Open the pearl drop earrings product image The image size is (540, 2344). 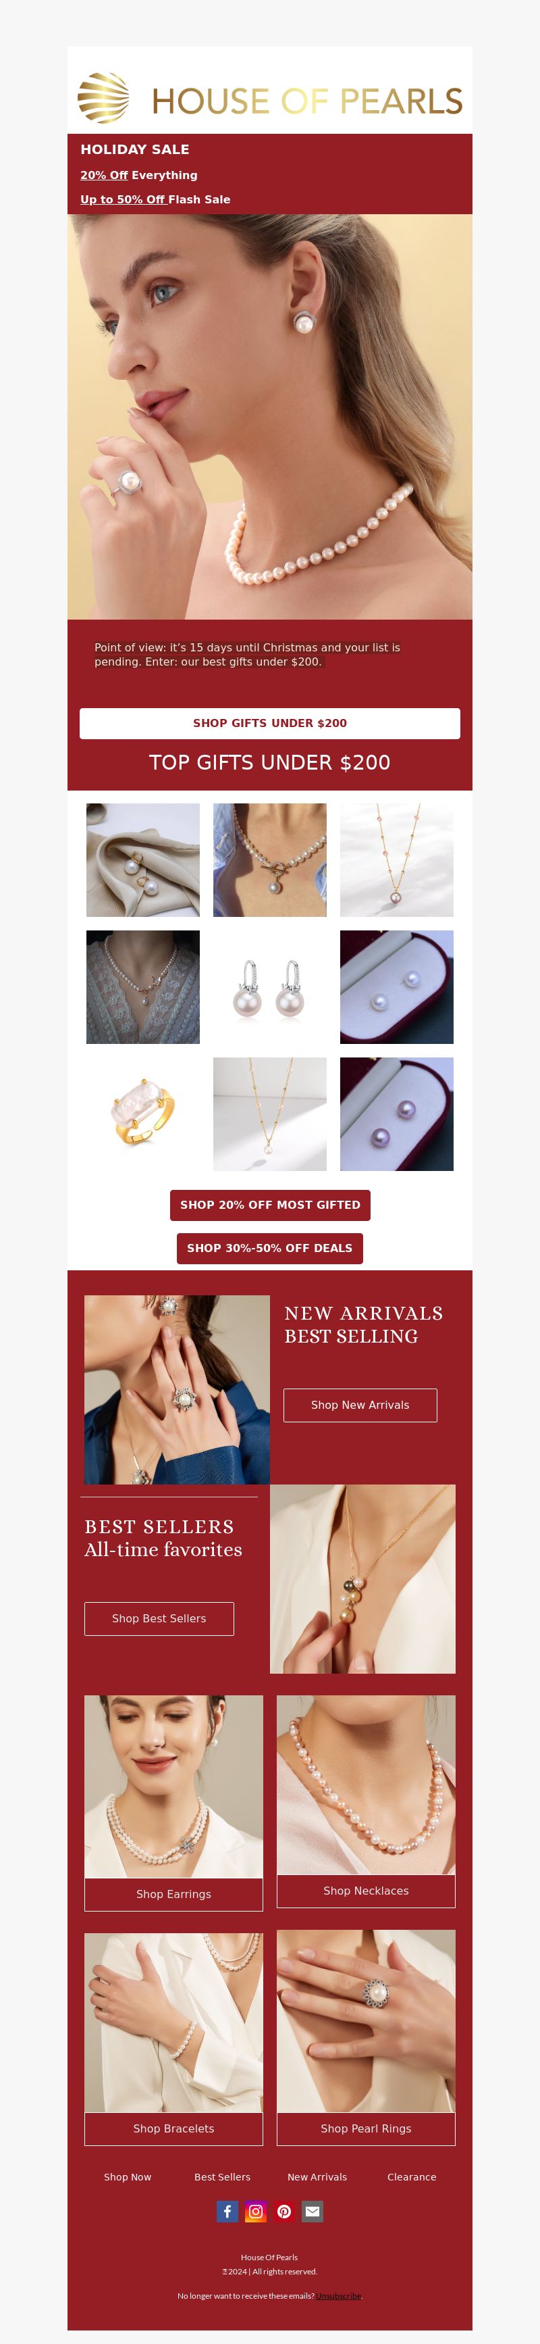(270, 987)
